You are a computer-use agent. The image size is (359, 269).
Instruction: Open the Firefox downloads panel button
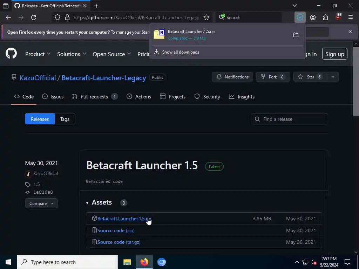(x=300, y=18)
